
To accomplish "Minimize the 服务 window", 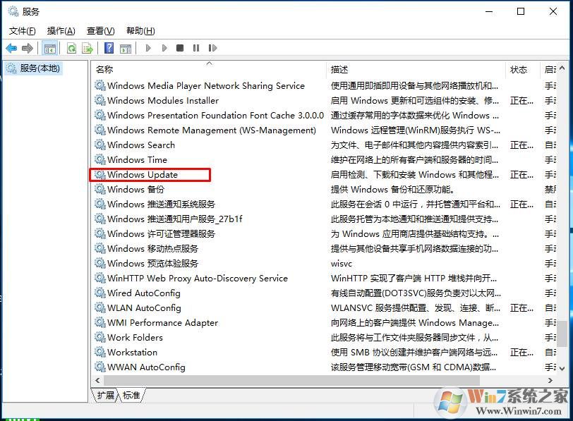I will tap(489, 11).
